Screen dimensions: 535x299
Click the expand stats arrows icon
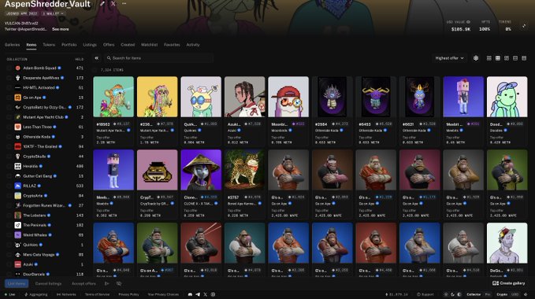524,26
